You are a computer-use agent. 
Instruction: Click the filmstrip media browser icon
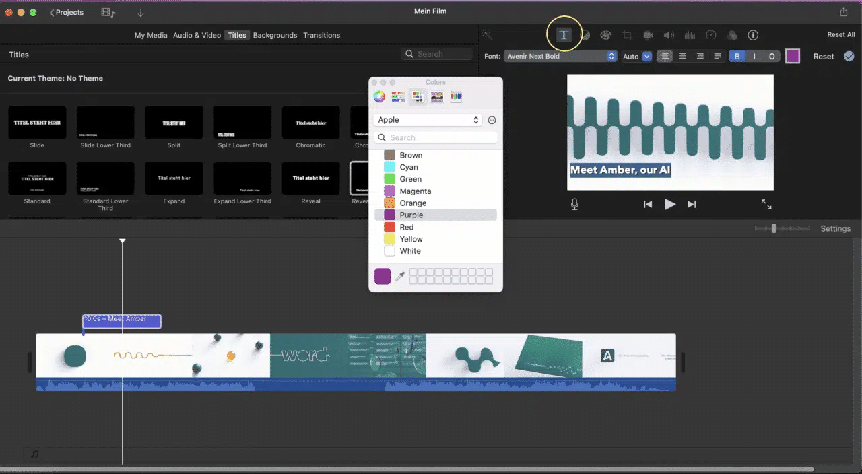click(x=108, y=12)
